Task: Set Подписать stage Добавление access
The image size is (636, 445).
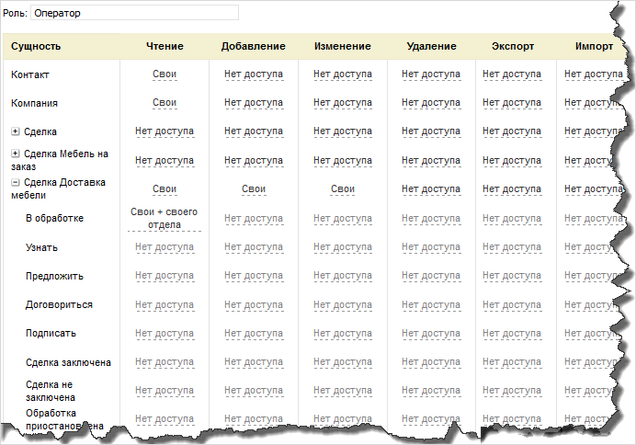Action: point(254,334)
